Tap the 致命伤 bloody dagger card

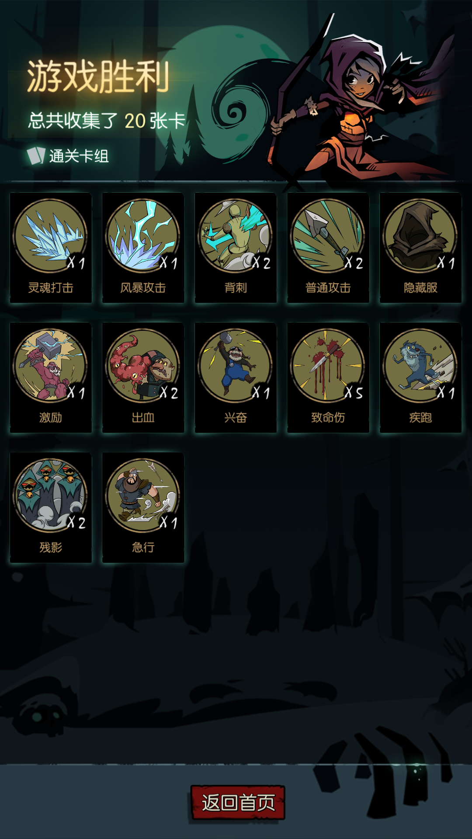[328, 377]
